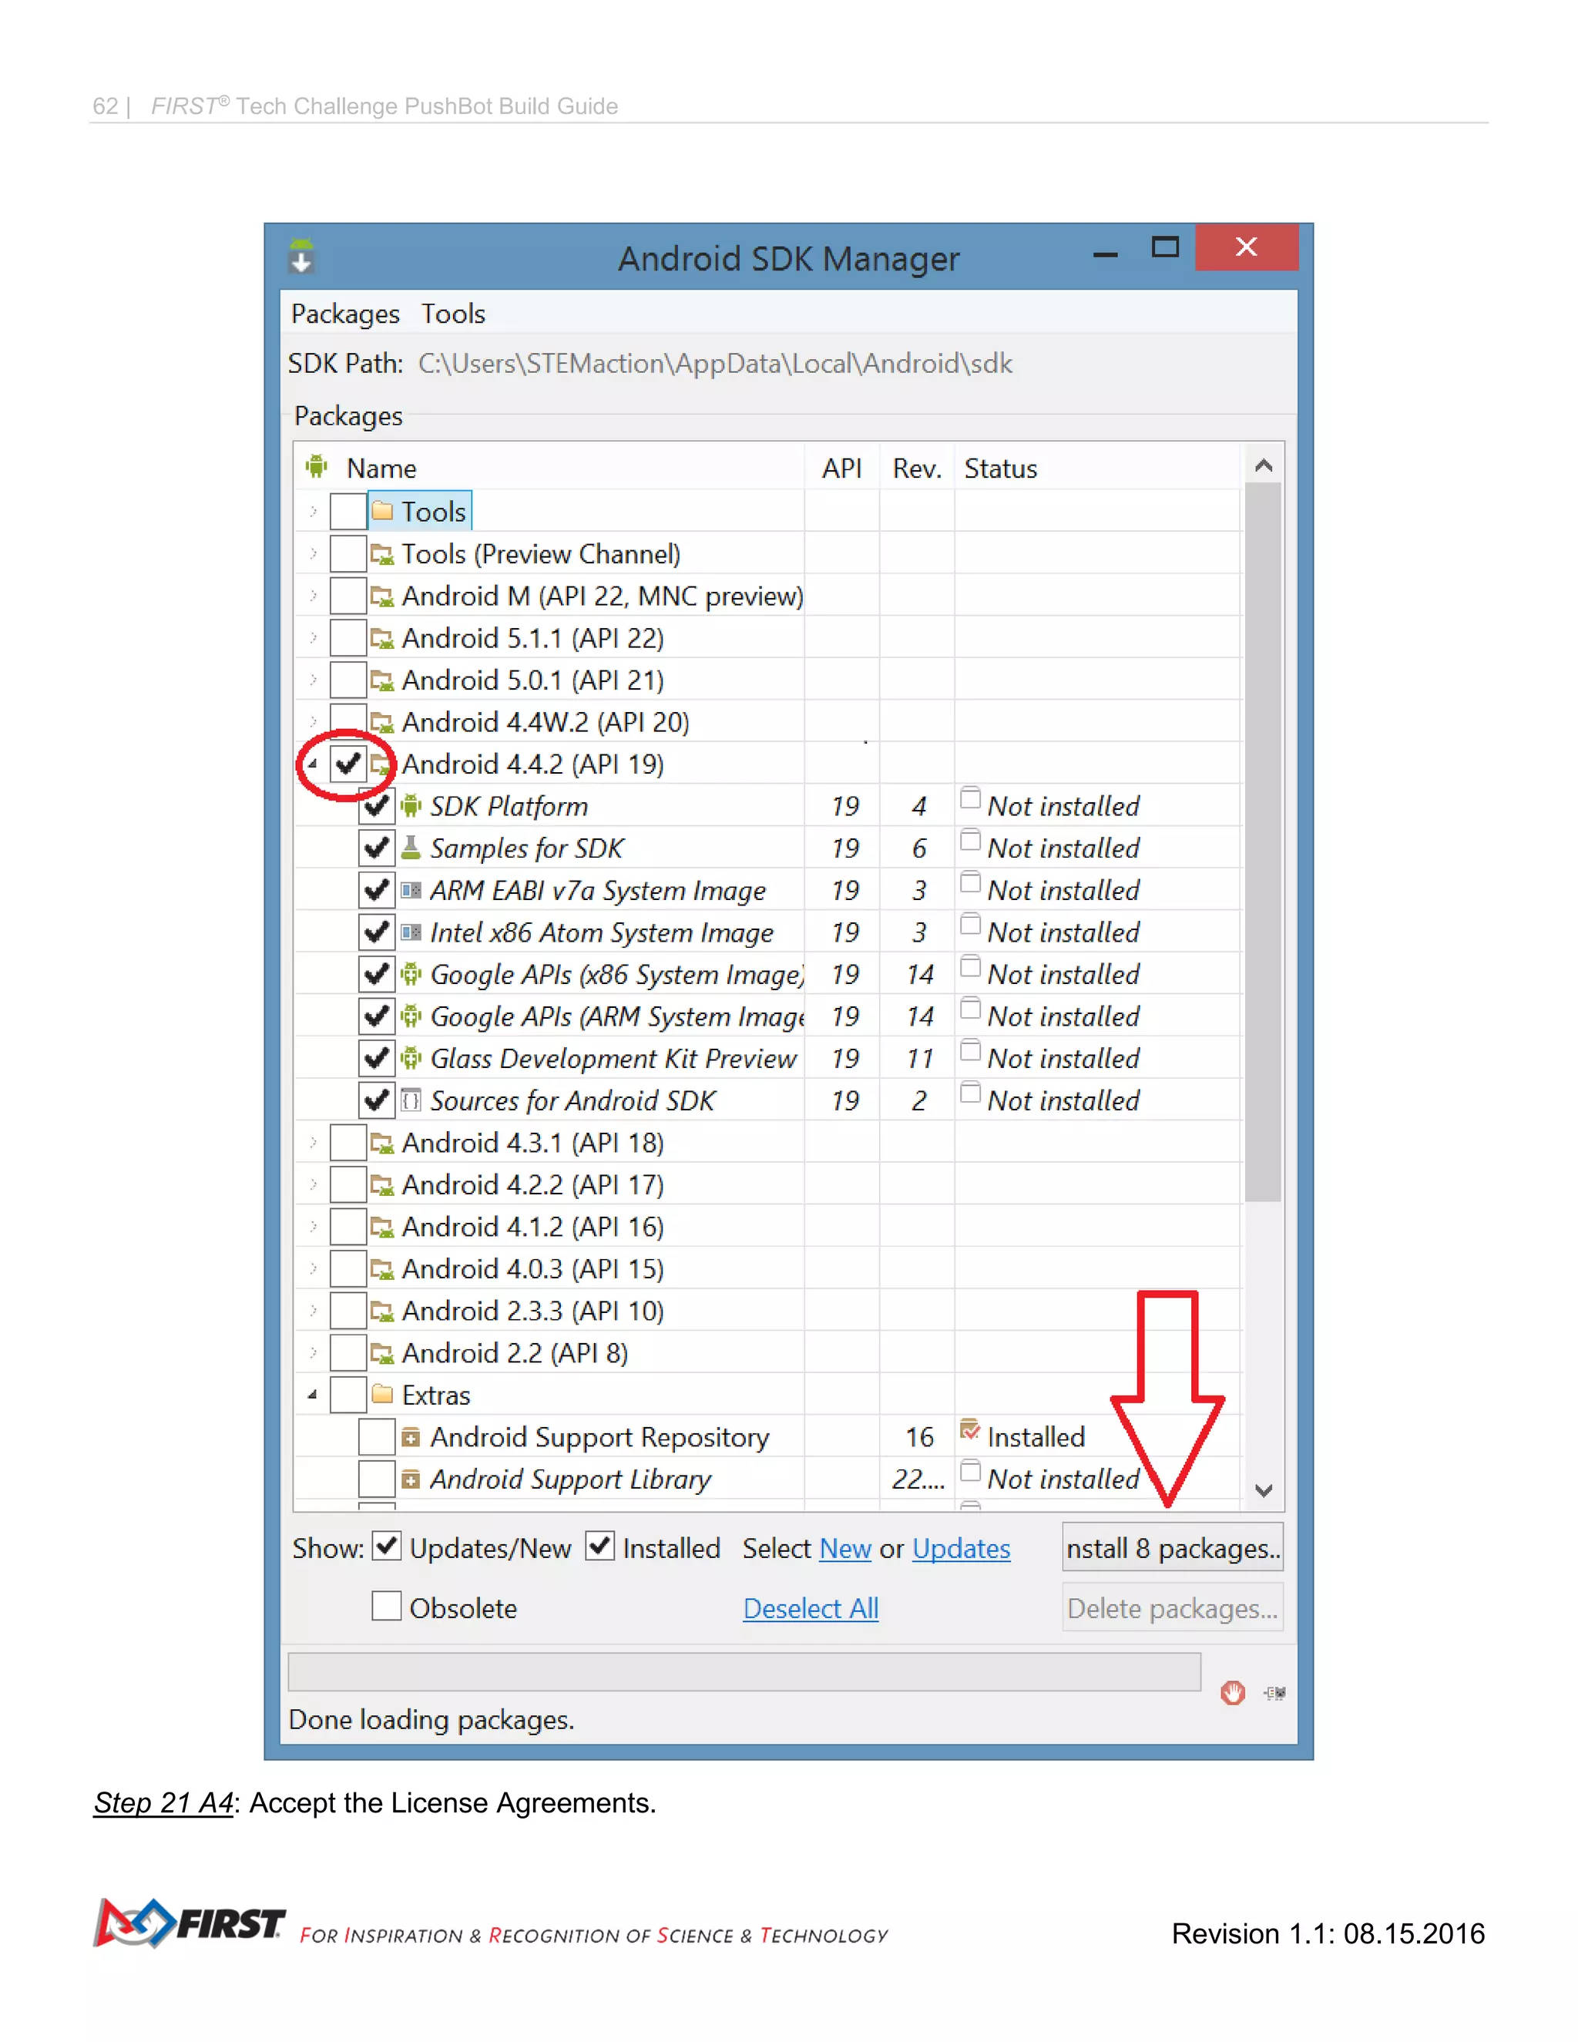
Task: Click the Android 4.1.2 folder icon
Action: coord(381,1228)
